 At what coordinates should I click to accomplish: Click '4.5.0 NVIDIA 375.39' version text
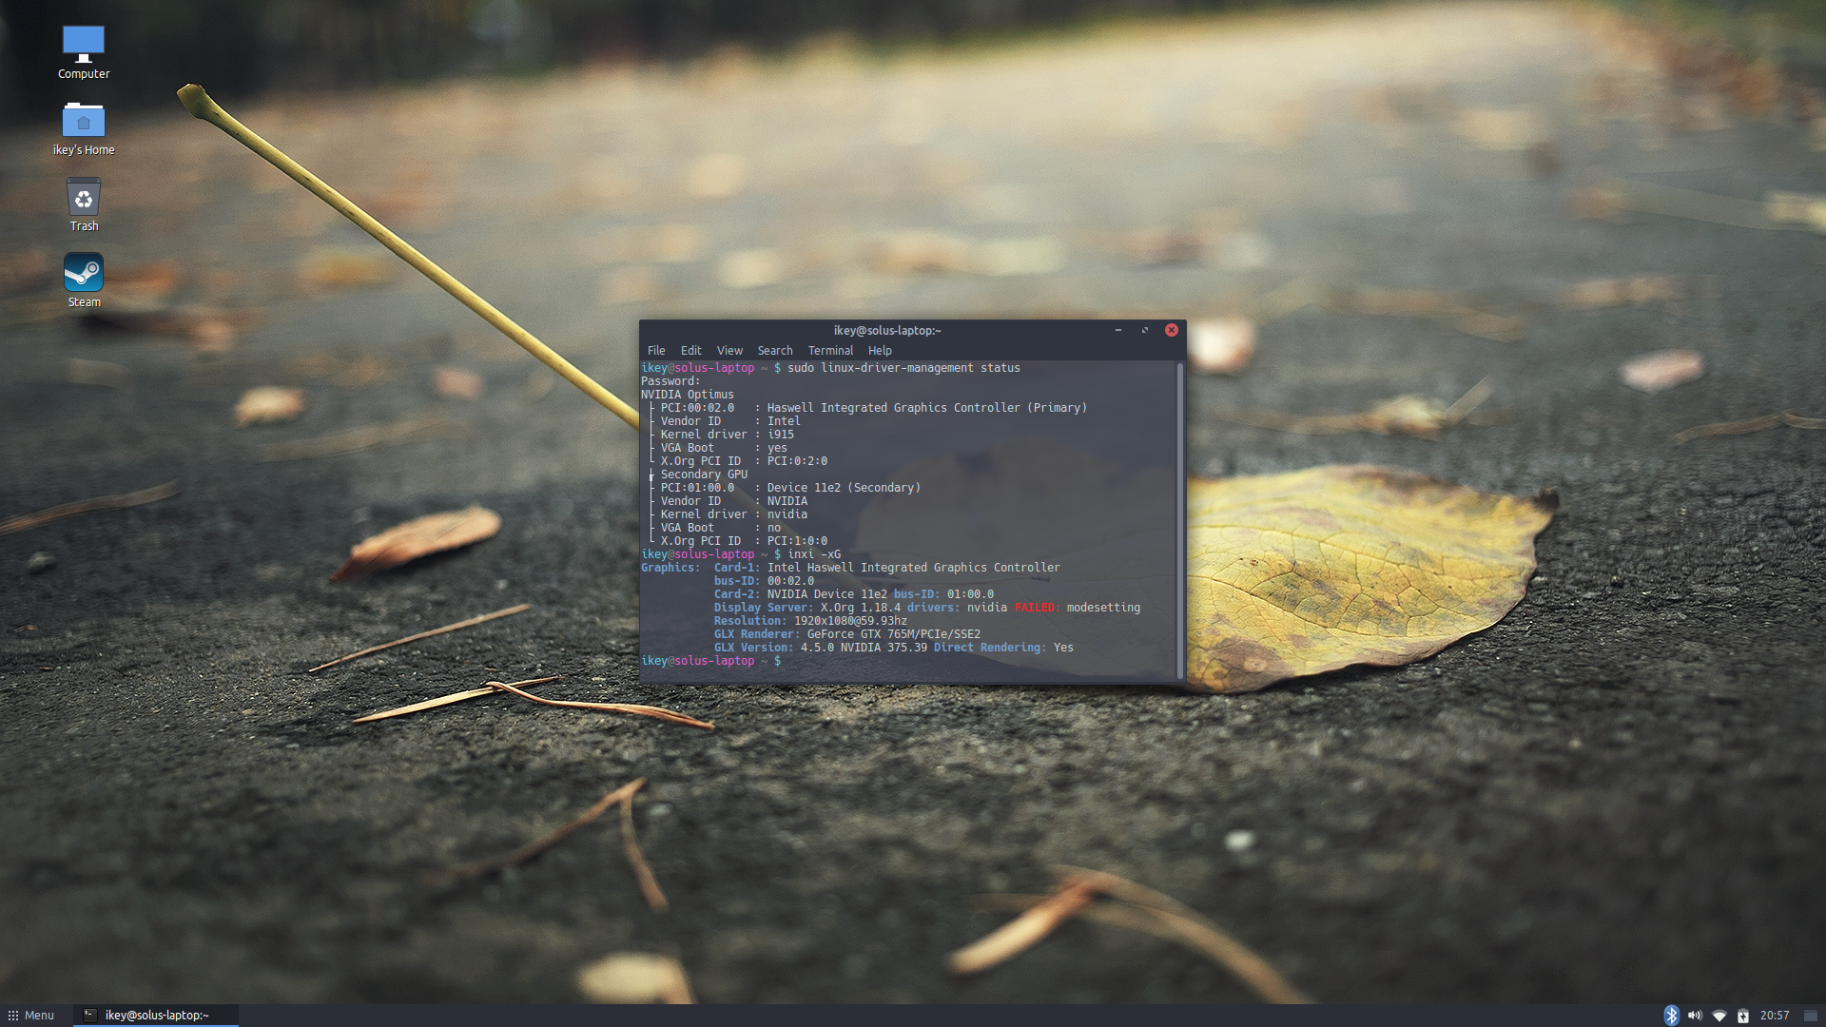tap(864, 648)
